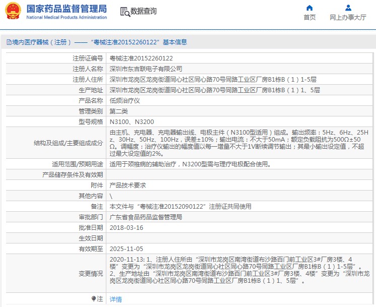Click the 注册人住所 row label

pos(88,79)
